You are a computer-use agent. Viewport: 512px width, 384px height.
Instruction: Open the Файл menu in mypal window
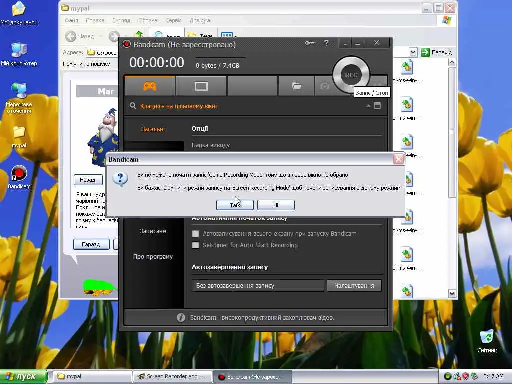tap(71, 20)
